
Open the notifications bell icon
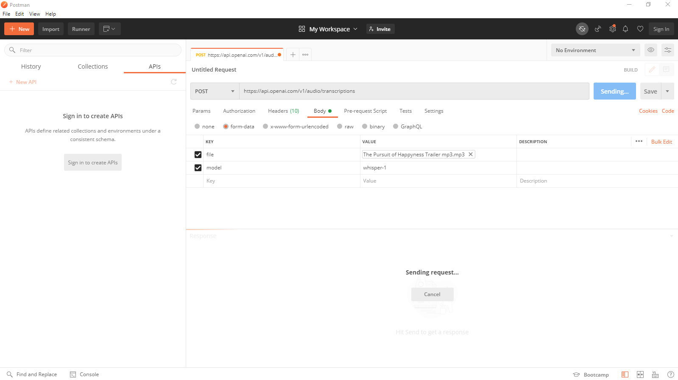point(625,29)
